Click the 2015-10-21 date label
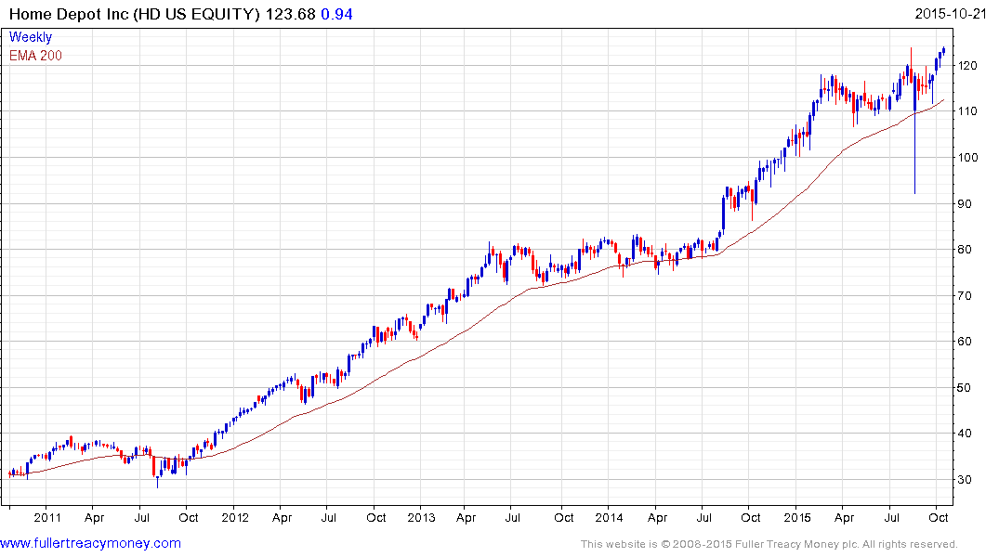This screenshot has width=999, height=557. (950, 14)
